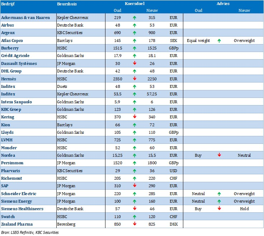The image size is (264, 236).
Task: Click the red down arrow in Dassault Systèmes row
Action: point(135,63)
